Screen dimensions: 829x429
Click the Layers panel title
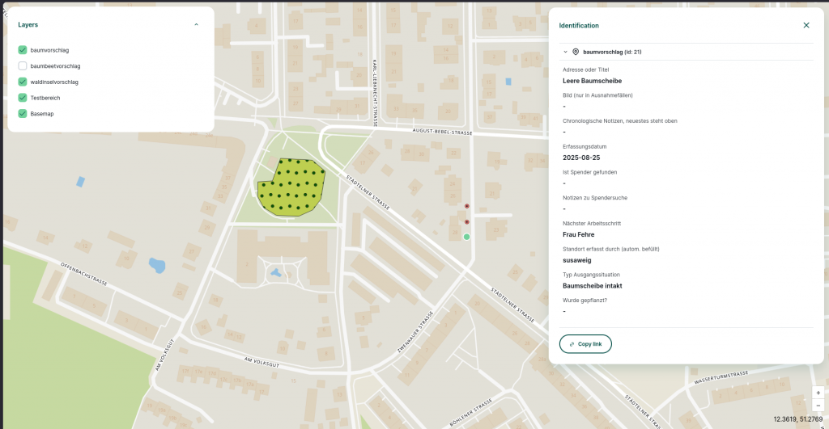tap(28, 25)
